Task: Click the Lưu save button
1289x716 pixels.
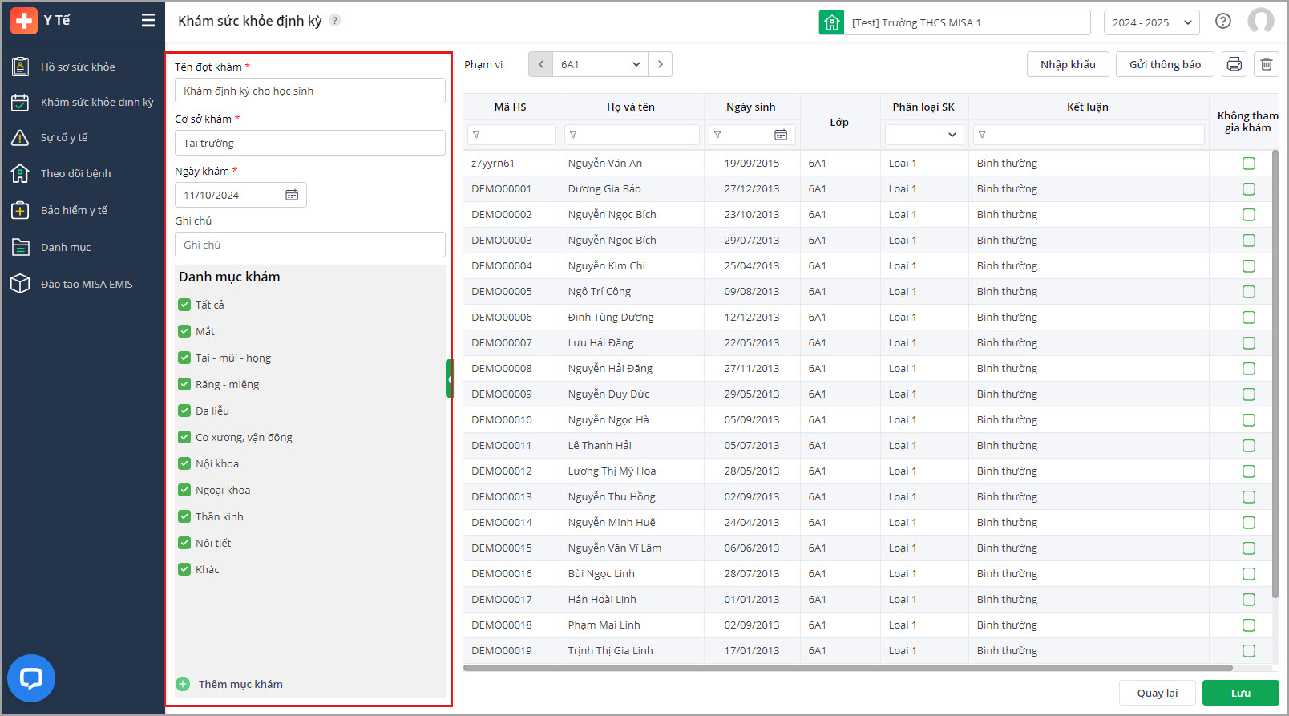Action: pos(1240,693)
